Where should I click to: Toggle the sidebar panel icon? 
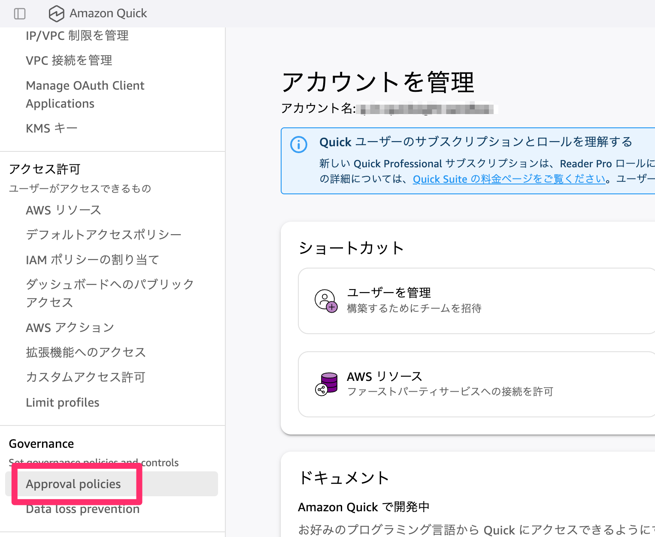20,14
